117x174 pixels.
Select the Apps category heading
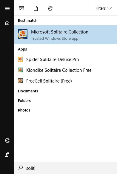coord(22,49)
